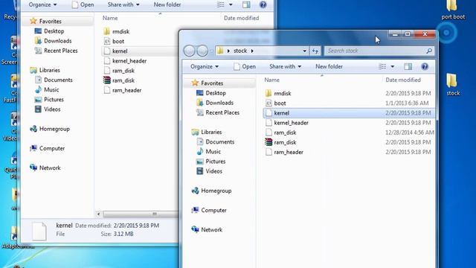The height and width of the screenshot is (268, 476).
Task: Open view options arrow in the background window
Action: pos(231,5)
